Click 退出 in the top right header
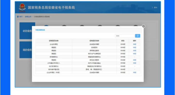175x95 pixels. [x=155, y=7]
